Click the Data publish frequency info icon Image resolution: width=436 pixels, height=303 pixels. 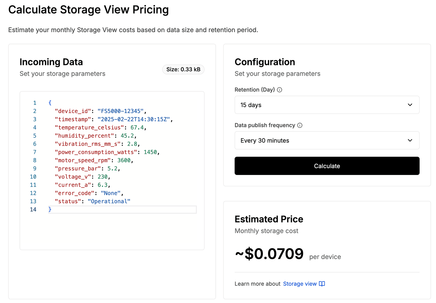[300, 125]
